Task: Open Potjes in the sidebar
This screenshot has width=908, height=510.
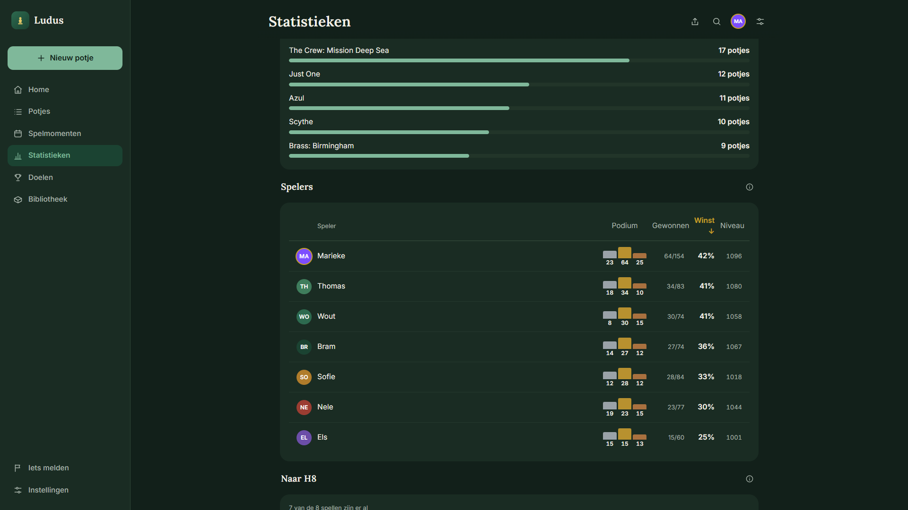Action: [x=65, y=111]
